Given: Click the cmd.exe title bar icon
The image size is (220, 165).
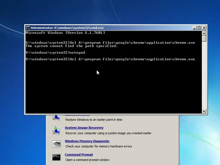Looking at the screenshot, I should (28, 28).
